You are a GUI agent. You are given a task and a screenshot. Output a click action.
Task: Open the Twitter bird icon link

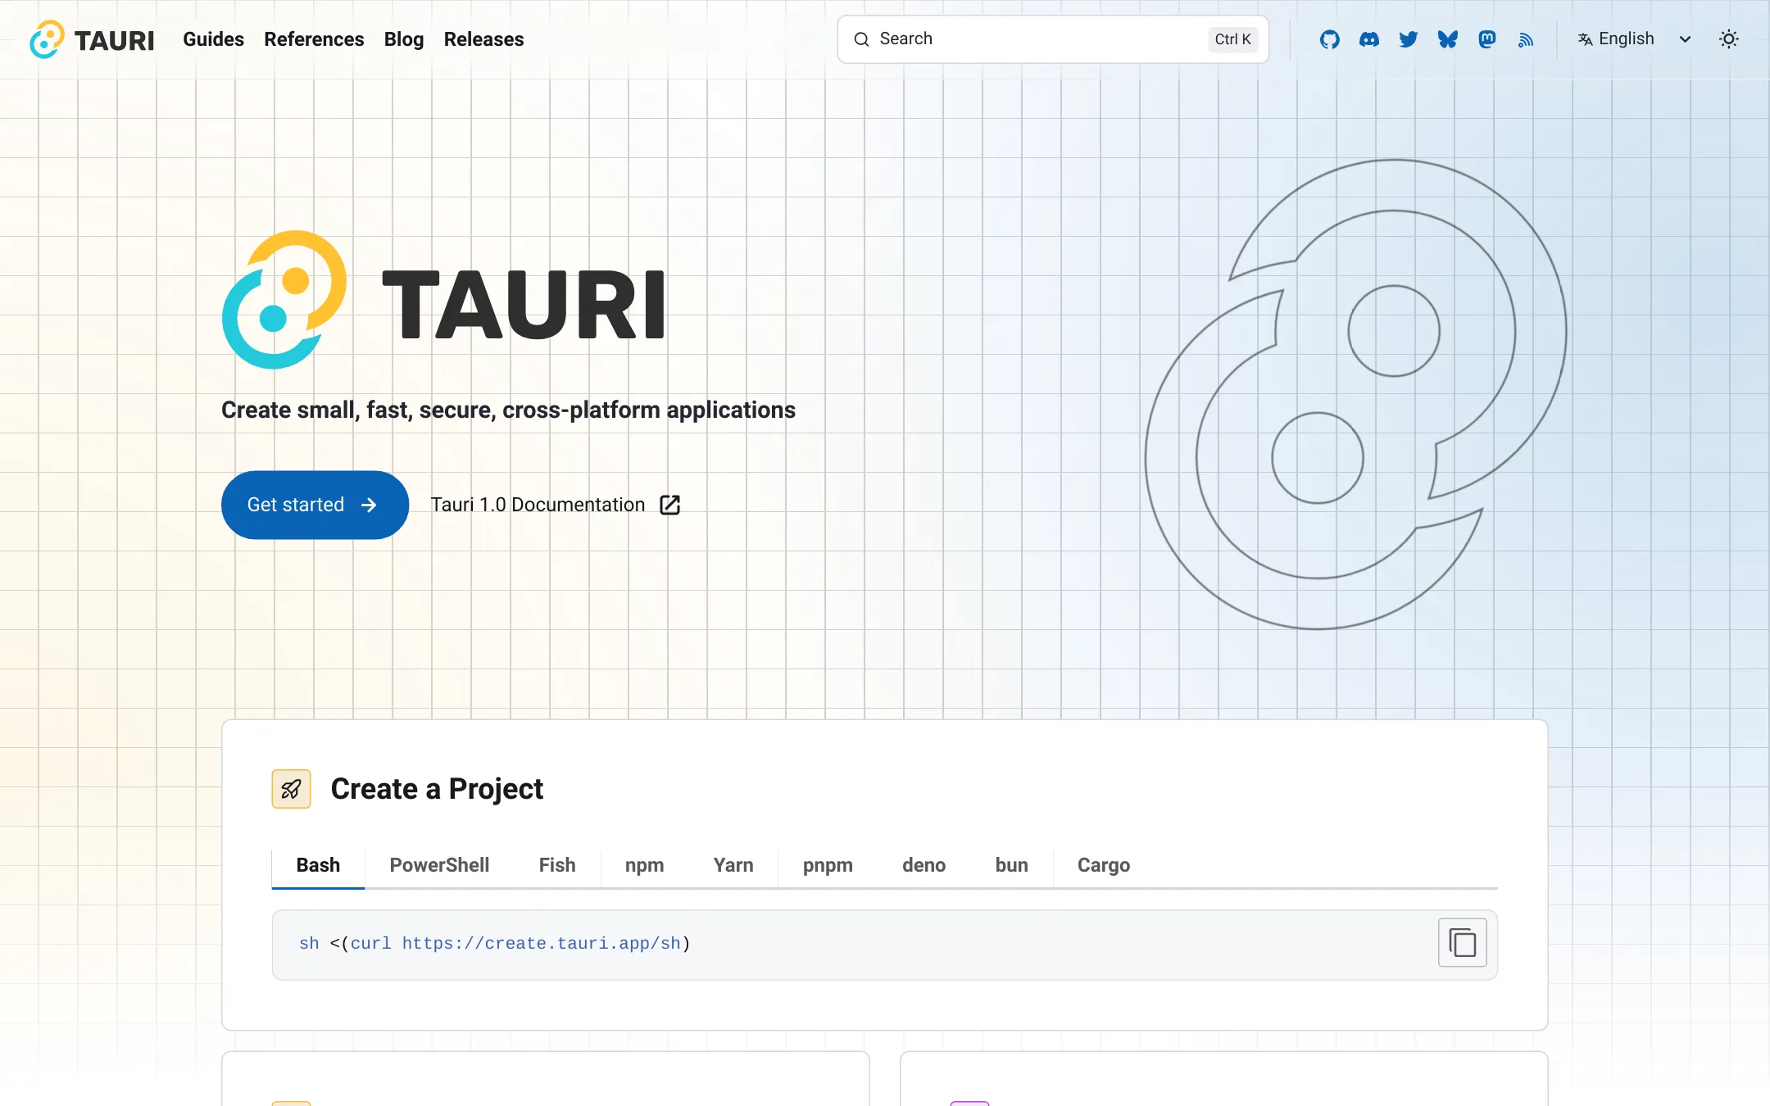click(1408, 39)
